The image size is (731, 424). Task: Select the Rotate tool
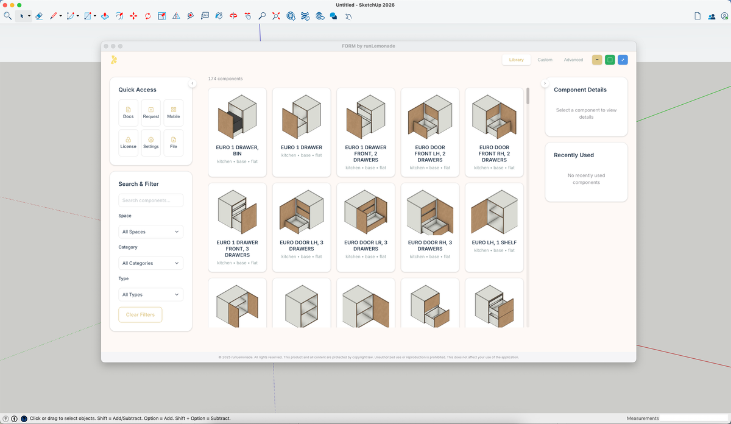click(x=147, y=16)
